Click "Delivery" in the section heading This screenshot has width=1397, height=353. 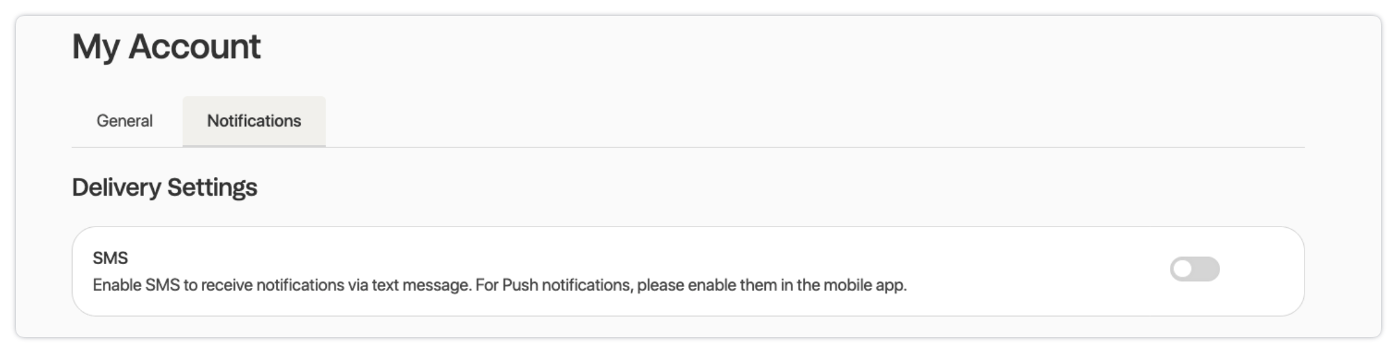coord(116,188)
